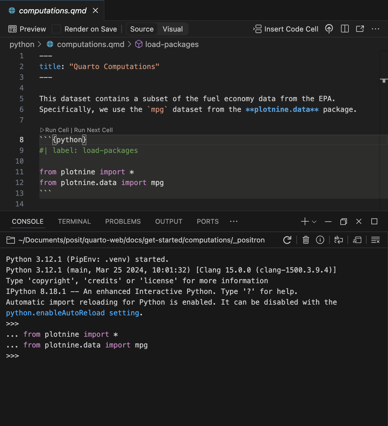Image resolution: width=388 pixels, height=426 pixels.
Task: Click the plotnine.data bold markdown text
Action: 282,109
